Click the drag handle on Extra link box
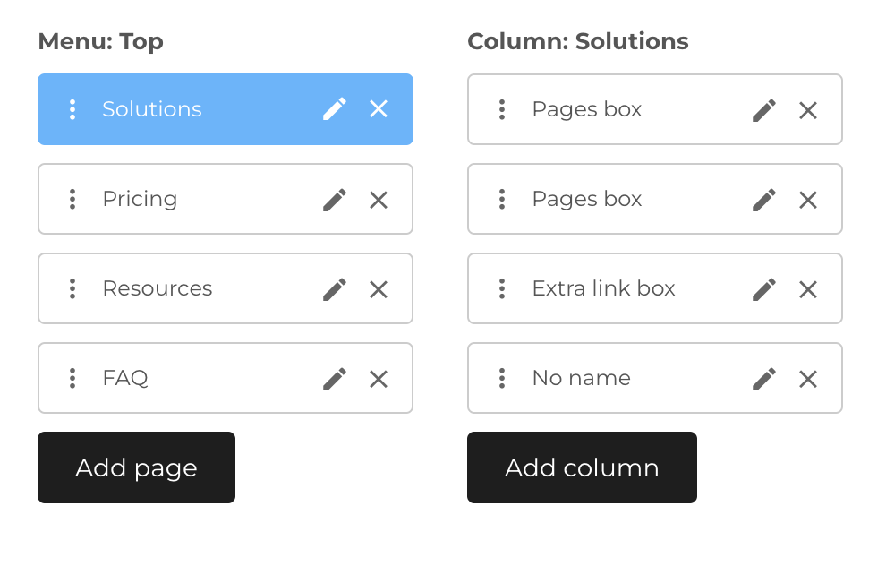Screen dimensions: 886x566 point(502,288)
